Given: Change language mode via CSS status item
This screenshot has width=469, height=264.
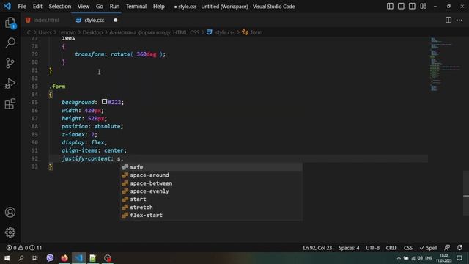Looking at the screenshot, I should [408, 248].
